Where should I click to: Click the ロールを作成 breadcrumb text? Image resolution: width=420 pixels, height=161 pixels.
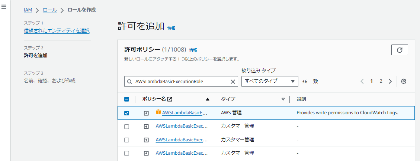click(82, 10)
